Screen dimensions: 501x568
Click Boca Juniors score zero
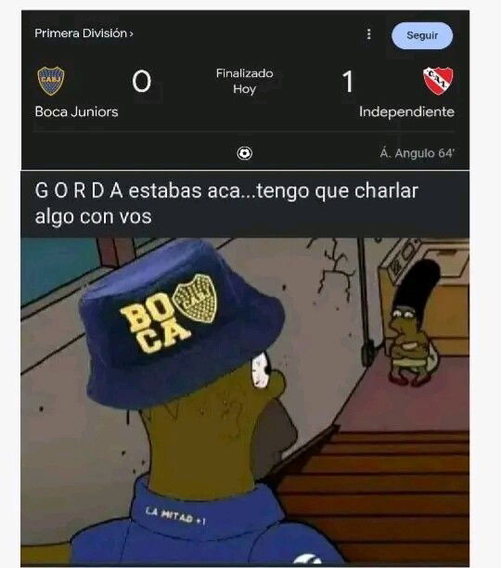141,82
